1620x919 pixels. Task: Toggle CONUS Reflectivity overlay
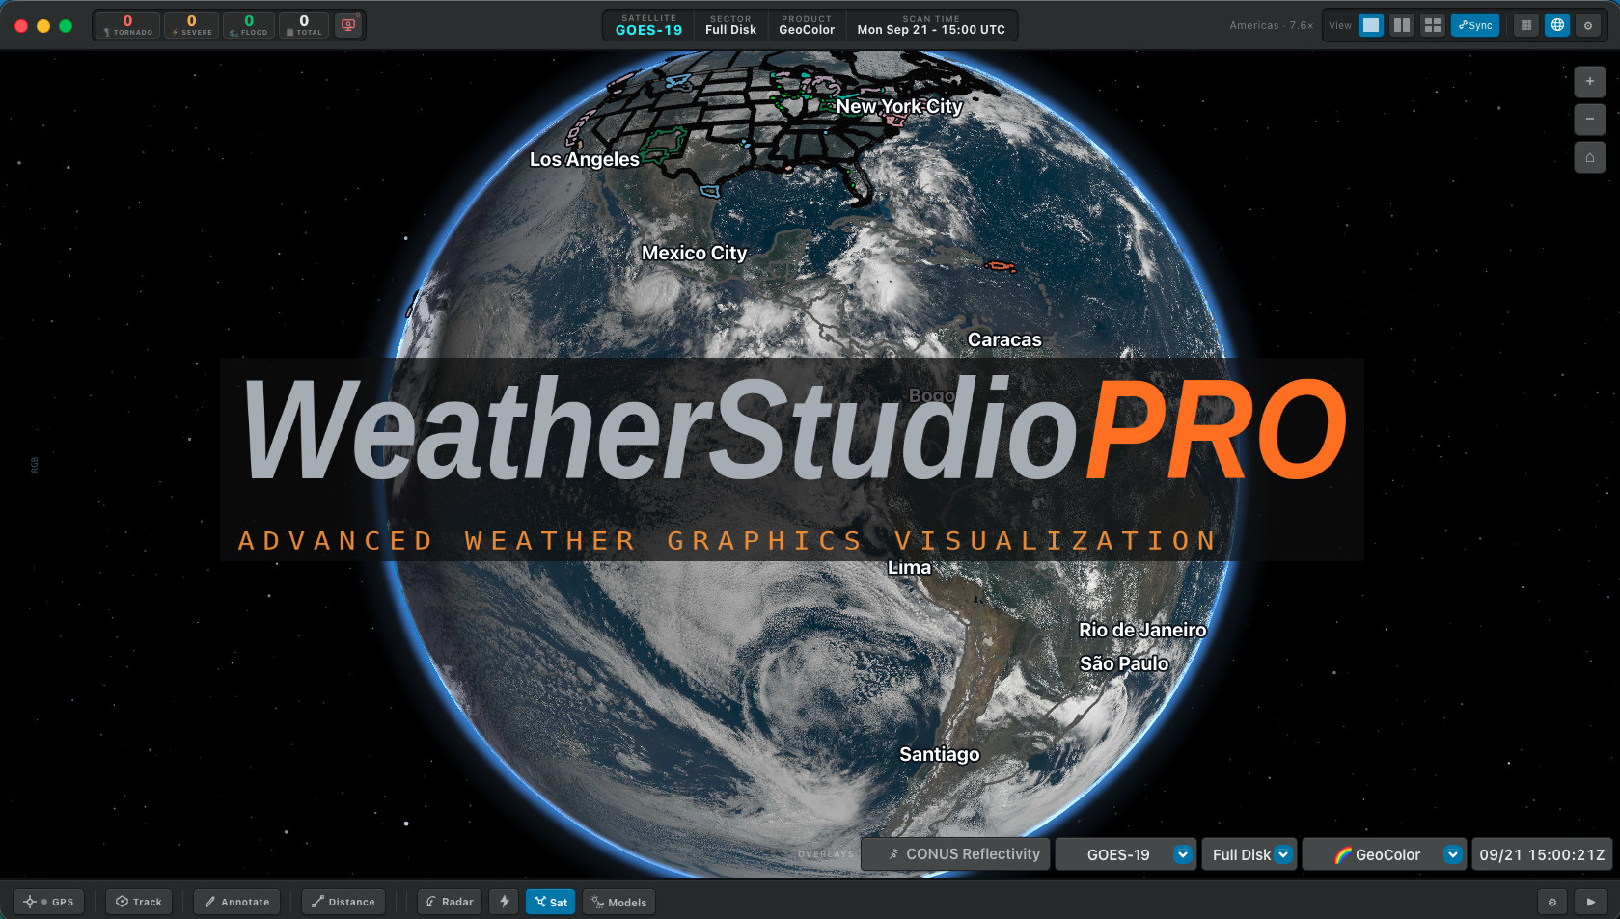[x=955, y=854]
